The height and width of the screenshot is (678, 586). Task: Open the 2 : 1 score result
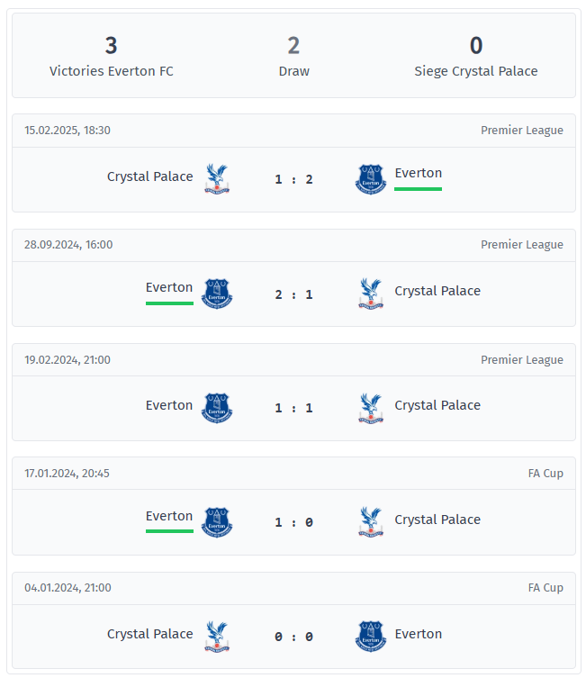(x=294, y=294)
